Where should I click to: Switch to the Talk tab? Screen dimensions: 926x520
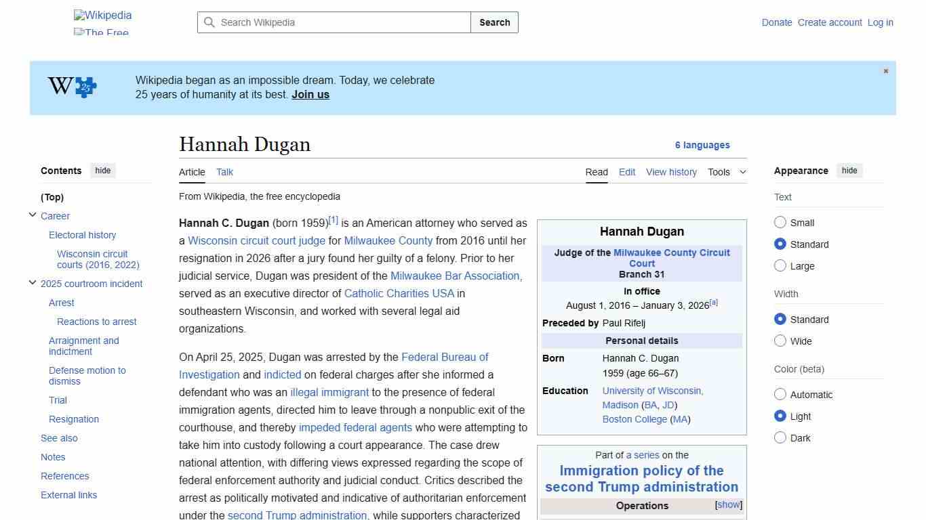(224, 172)
